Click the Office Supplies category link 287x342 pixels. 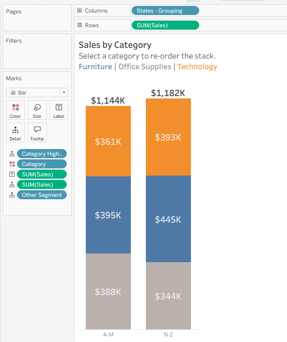tap(145, 66)
